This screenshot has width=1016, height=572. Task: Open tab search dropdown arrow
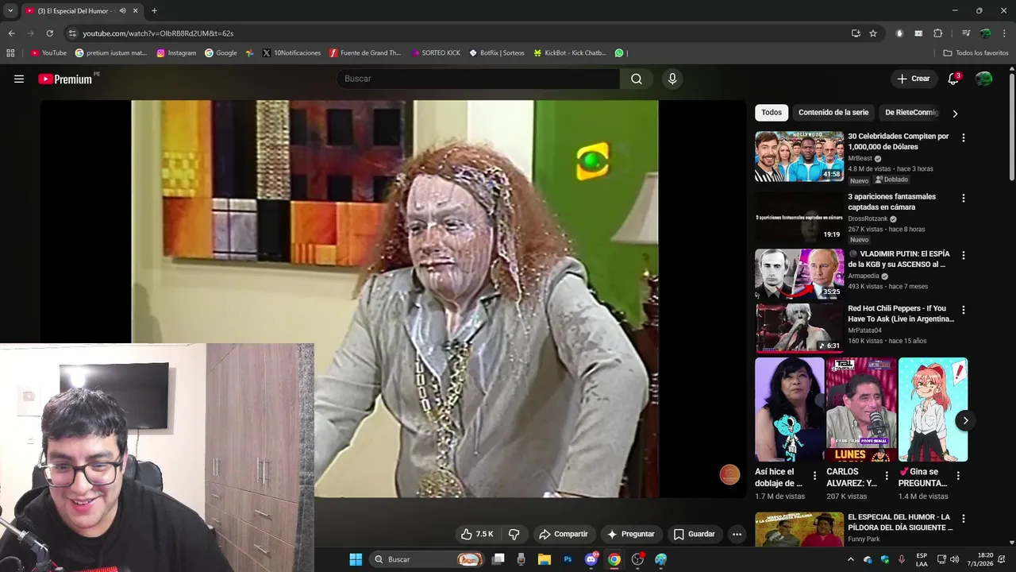point(10,11)
